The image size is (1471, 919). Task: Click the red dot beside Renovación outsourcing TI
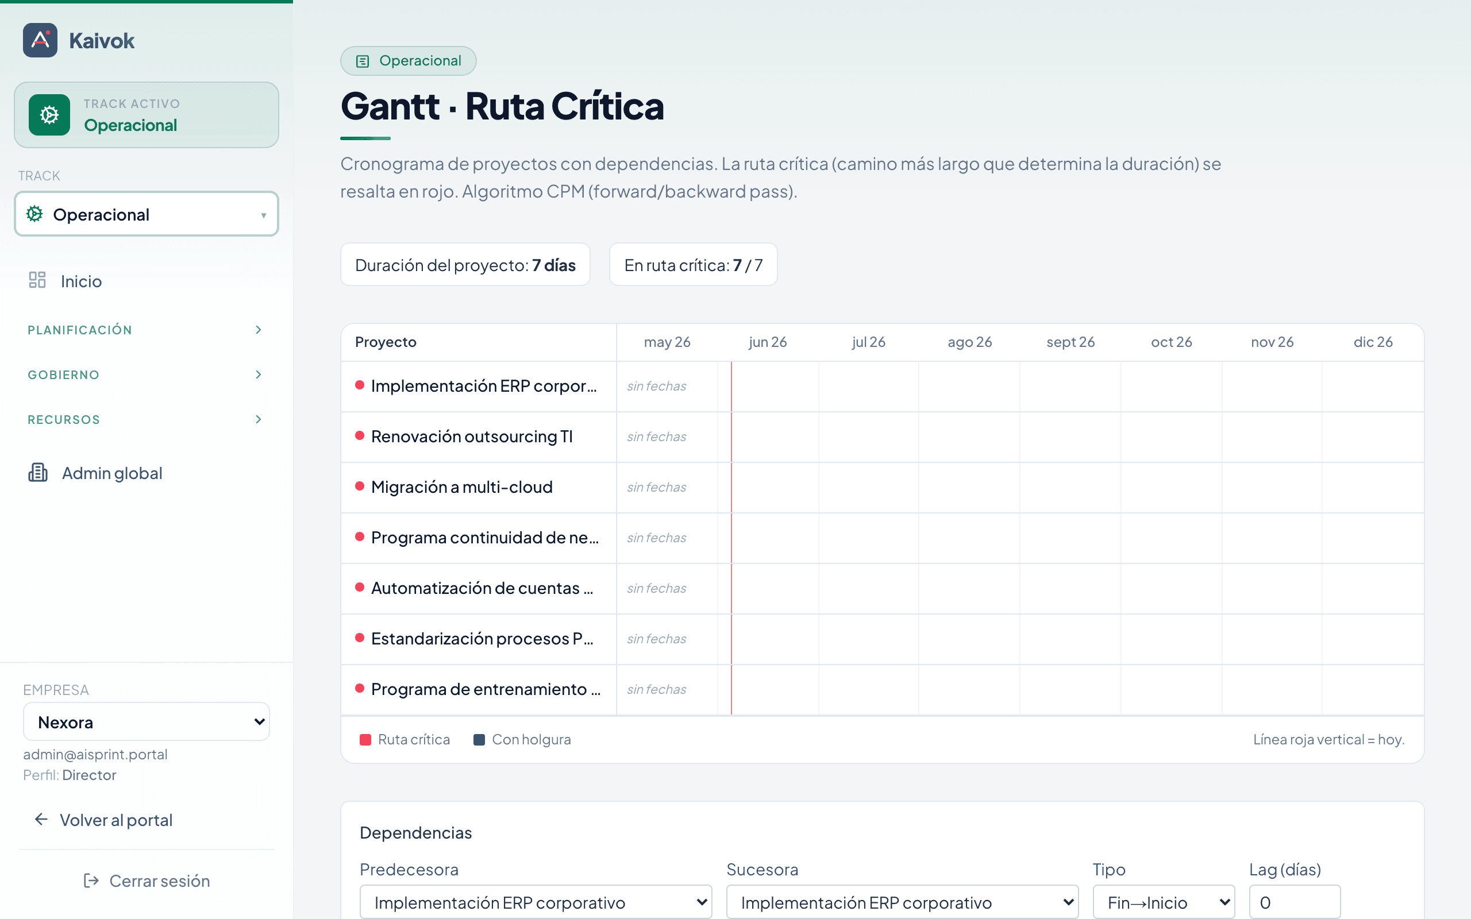[359, 435]
